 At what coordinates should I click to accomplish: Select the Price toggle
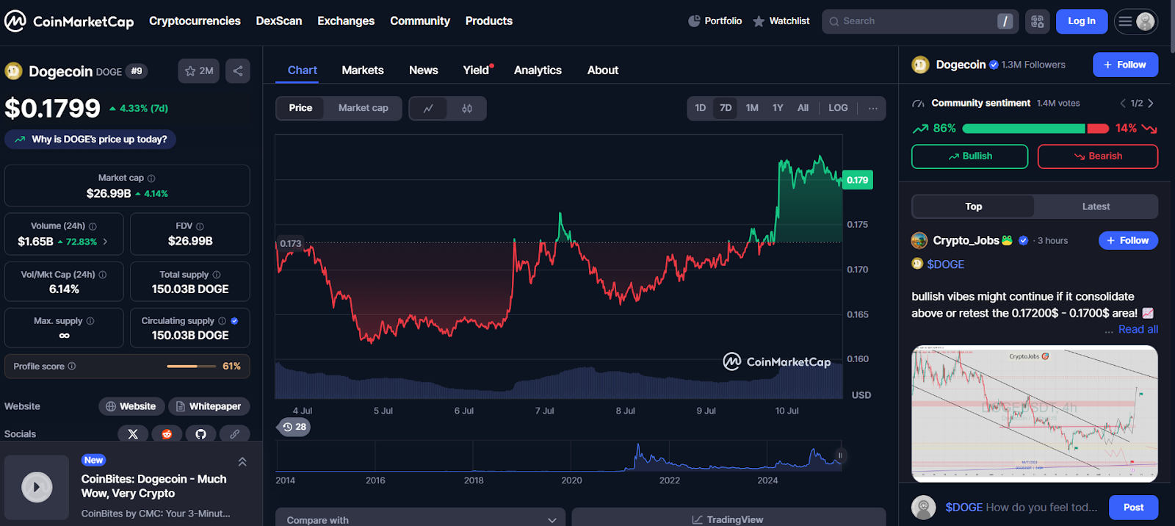[x=300, y=108]
